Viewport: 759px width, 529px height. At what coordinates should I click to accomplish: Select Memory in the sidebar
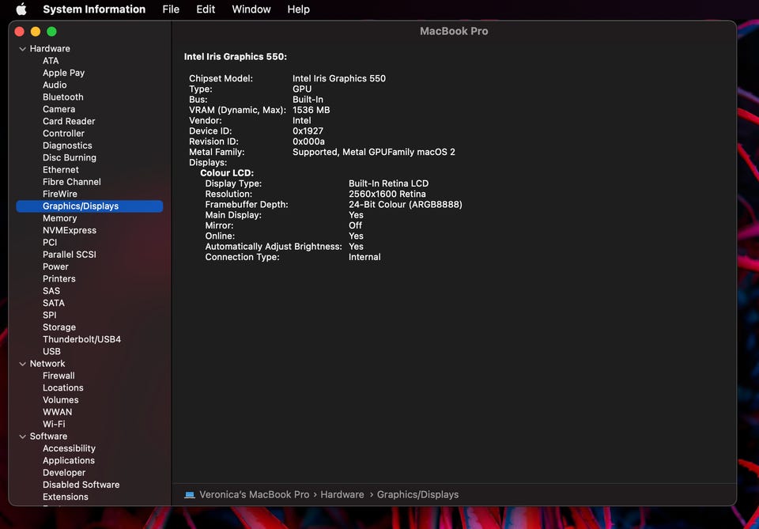(x=60, y=218)
